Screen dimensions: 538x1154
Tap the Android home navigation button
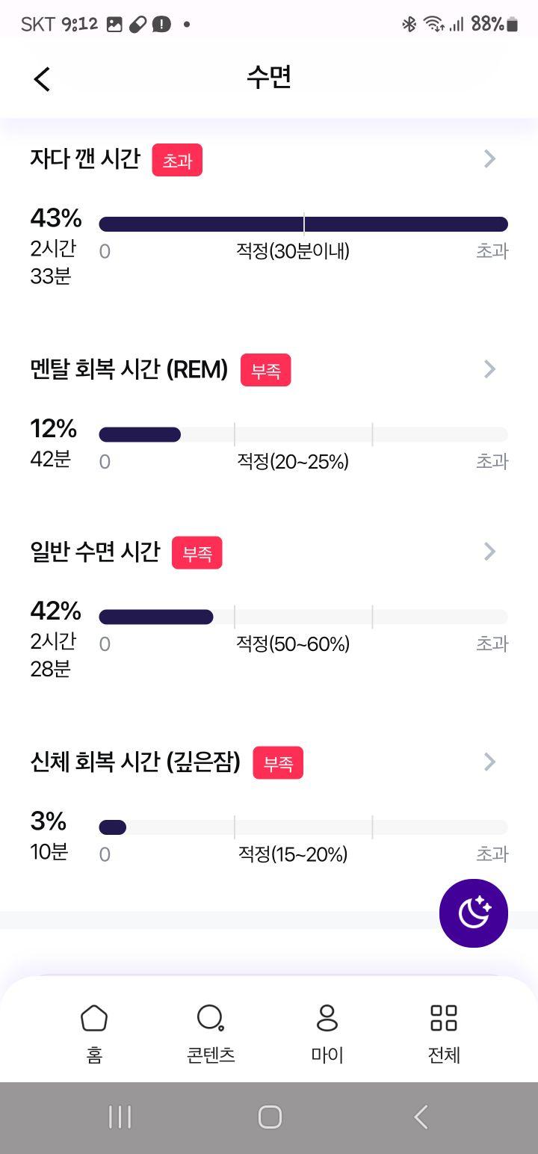click(270, 1117)
